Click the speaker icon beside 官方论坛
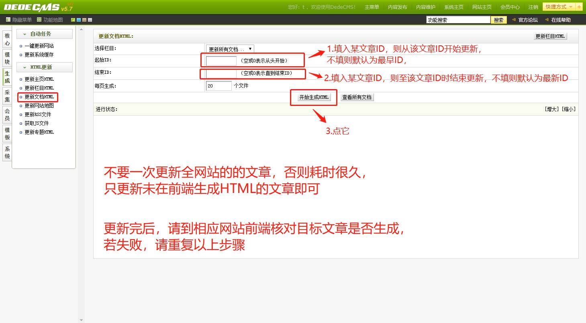The width and height of the screenshot is (586, 323). pos(513,20)
